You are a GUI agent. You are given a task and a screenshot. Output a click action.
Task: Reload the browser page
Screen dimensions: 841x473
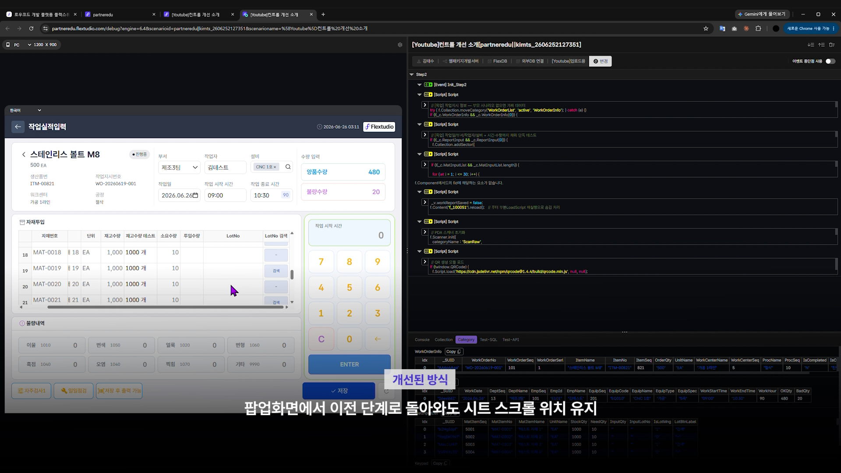(x=31, y=28)
